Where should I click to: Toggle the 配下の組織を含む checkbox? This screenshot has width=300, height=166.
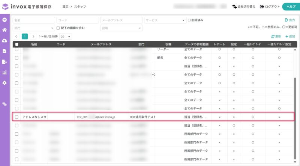click(x=58, y=28)
